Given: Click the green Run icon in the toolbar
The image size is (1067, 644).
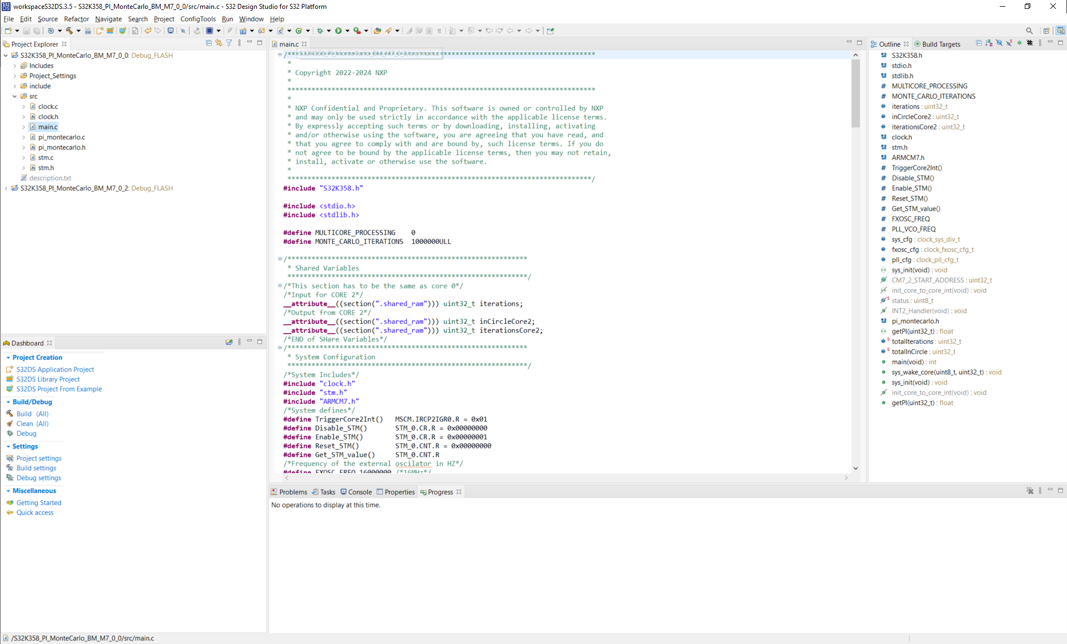Looking at the screenshot, I should coord(339,32).
